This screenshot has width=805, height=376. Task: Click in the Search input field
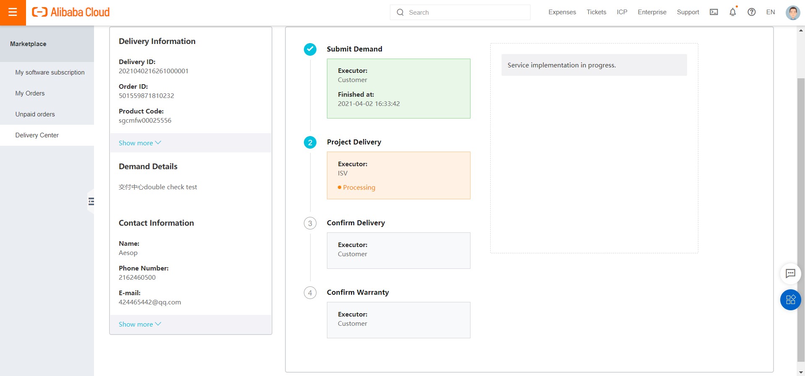pyautogui.click(x=466, y=13)
